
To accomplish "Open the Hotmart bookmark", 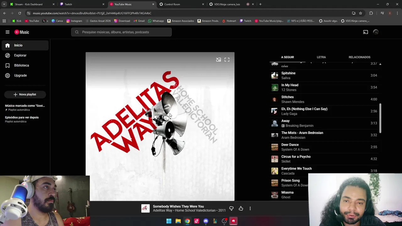I will pos(229,21).
